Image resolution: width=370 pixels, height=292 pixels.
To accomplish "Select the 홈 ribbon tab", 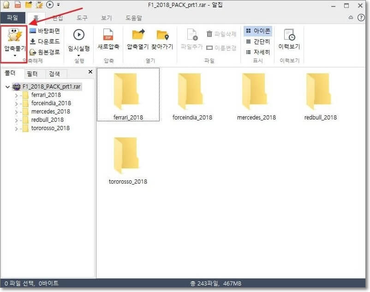I will coord(36,18).
